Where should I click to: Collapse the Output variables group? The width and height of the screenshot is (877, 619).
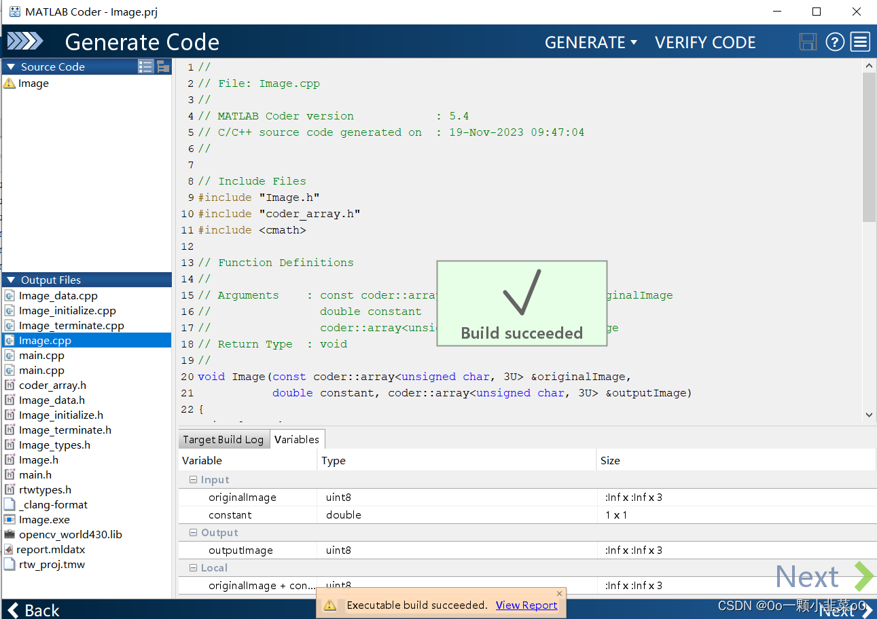coord(194,533)
